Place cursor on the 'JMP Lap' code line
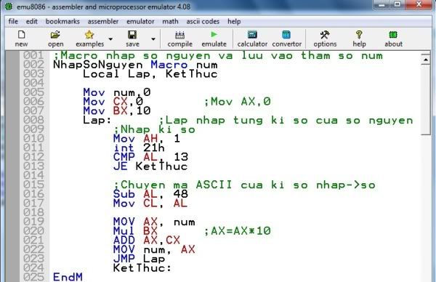This screenshot has height=282, width=436. click(139, 259)
